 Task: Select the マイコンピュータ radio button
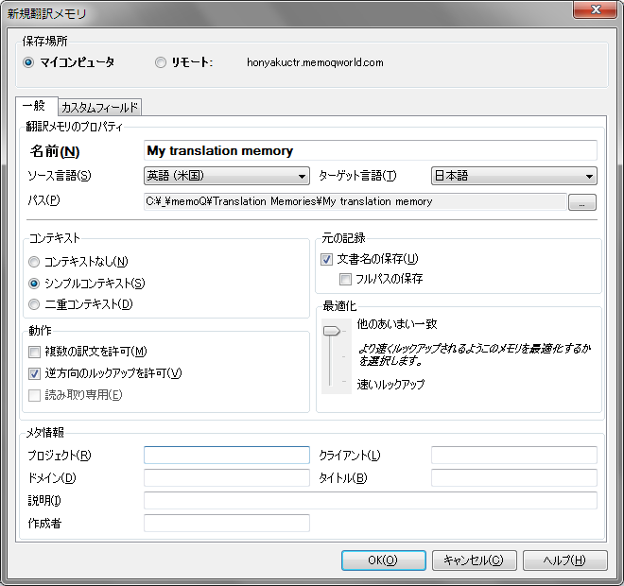pyautogui.click(x=28, y=62)
